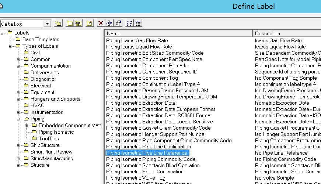Select 'Extraction Date ISO8601 Format' row
This screenshot has height=184, width=321.
click(159, 115)
